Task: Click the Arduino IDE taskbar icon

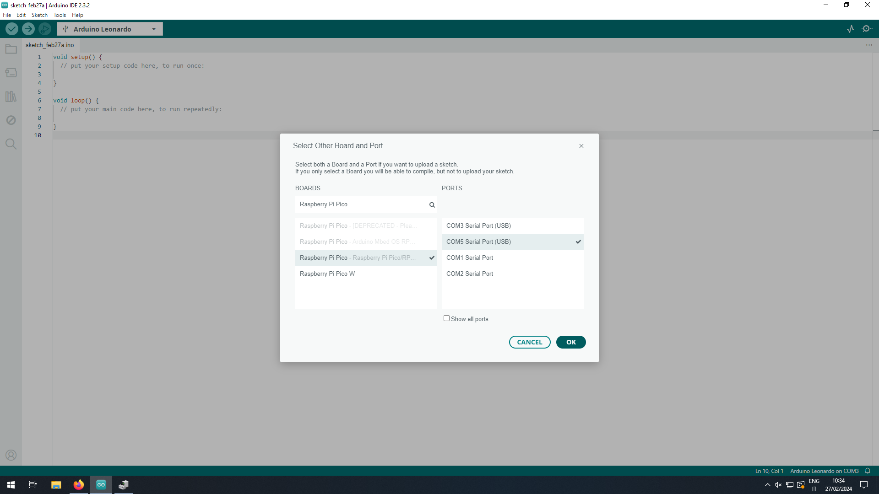Action: point(101,485)
